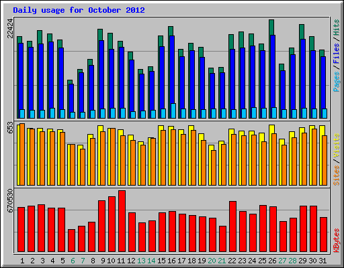Click day label 19 on the x-axis
The height and width of the screenshot is (268, 344).
[202, 261]
